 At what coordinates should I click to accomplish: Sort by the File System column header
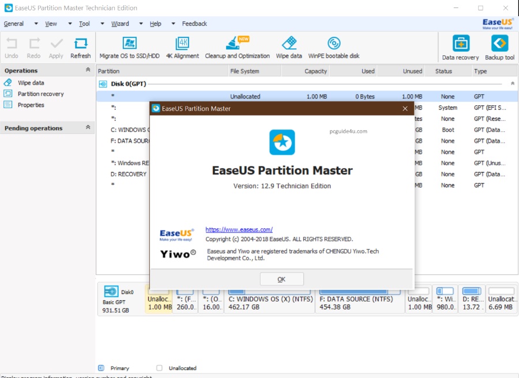coord(254,71)
